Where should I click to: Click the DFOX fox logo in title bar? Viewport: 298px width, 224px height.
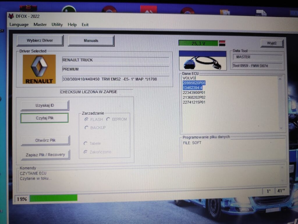11,16
